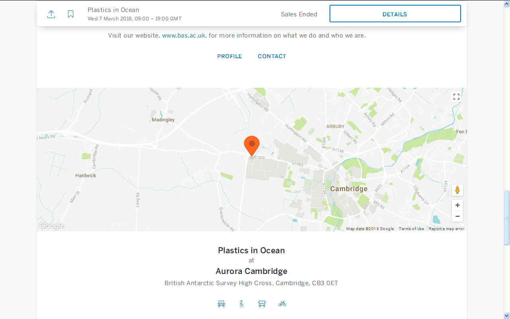The height and width of the screenshot is (319, 510).
Task: Get walking directions via pedestrian icon
Action: pyautogui.click(x=241, y=304)
